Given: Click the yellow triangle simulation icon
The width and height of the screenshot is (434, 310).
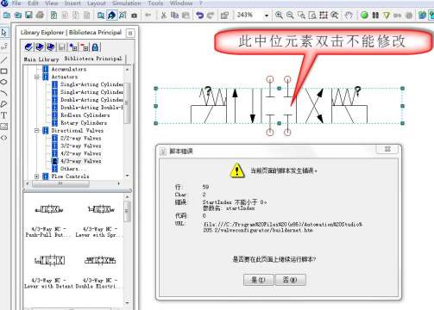Looking at the screenshot, I should coord(387,15).
